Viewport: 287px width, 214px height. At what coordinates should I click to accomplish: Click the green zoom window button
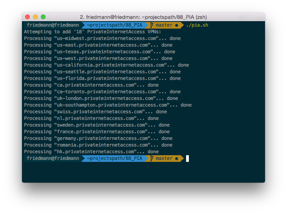click(43, 17)
